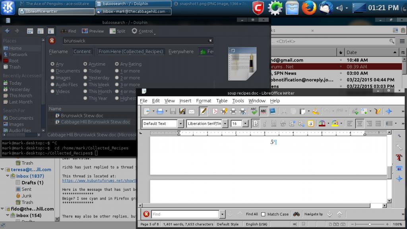407x229 pixels.
Task: Run Spelling and Grammar check
Action: point(254,112)
